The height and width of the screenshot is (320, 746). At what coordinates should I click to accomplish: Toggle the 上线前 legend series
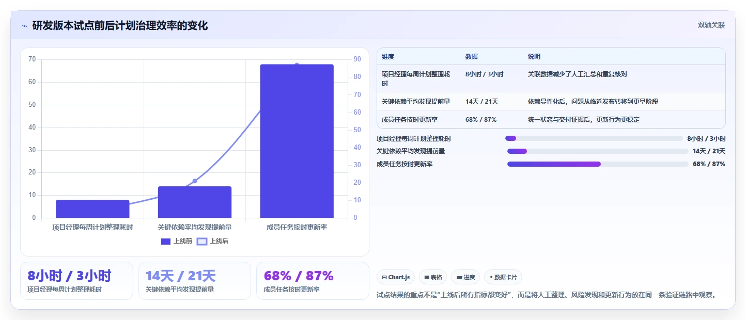(x=177, y=241)
